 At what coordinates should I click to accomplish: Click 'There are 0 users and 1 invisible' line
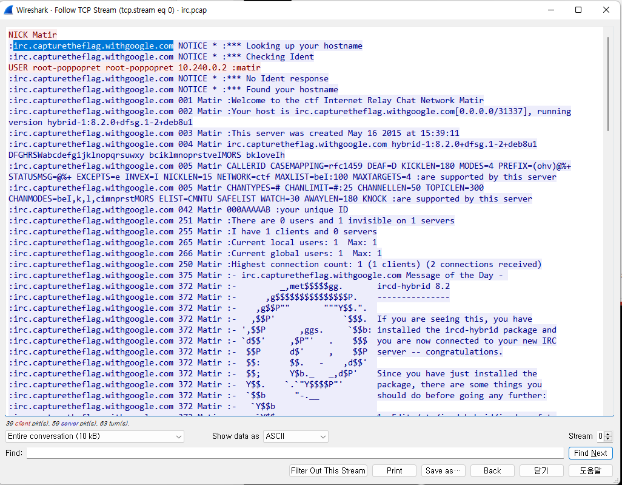click(231, 220)
